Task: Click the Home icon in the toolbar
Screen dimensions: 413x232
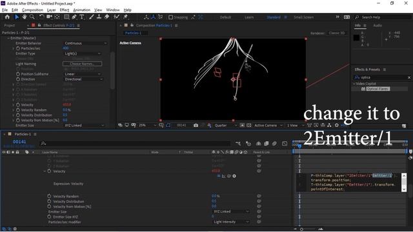Action: [x=7, y=17]
